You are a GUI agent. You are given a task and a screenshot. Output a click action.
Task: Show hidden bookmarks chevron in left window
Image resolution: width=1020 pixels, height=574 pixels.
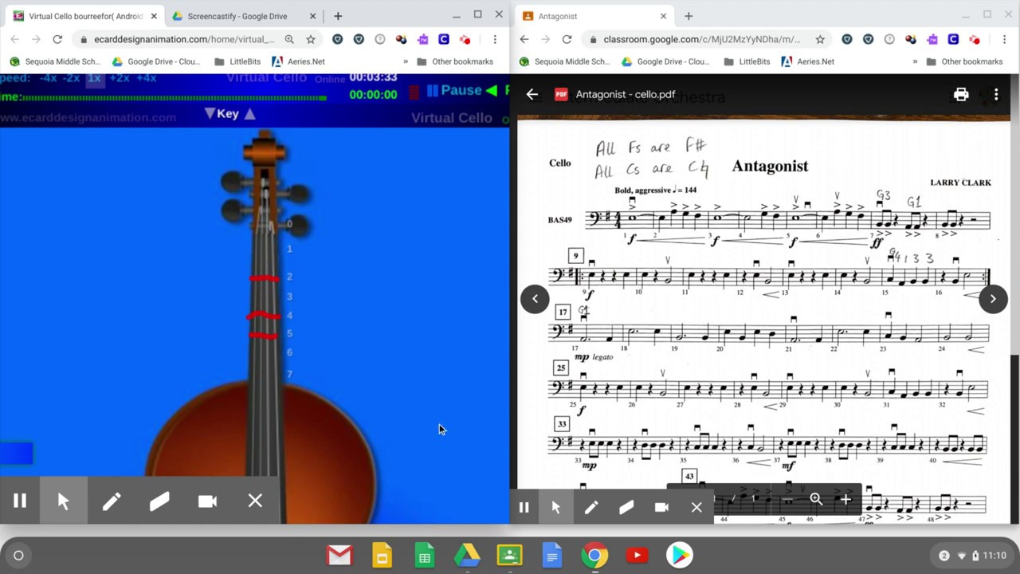click(406, 61)
